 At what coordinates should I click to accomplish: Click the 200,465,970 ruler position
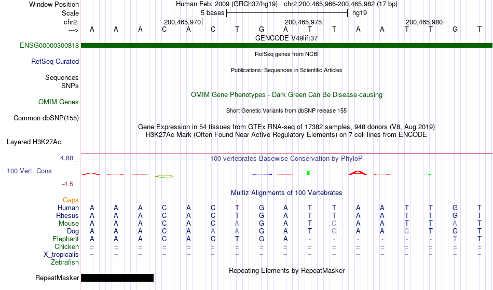(x=182, y=22)
